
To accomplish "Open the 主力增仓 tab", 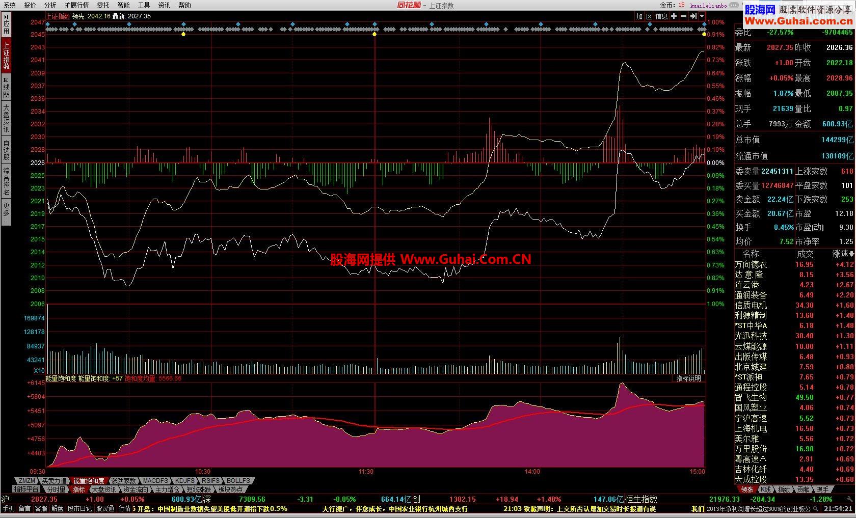I will pyautogui.click(x=167, y=489).
